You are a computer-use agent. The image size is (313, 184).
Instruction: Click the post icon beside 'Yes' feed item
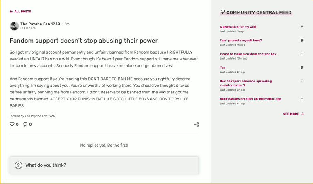pos(302,67)
